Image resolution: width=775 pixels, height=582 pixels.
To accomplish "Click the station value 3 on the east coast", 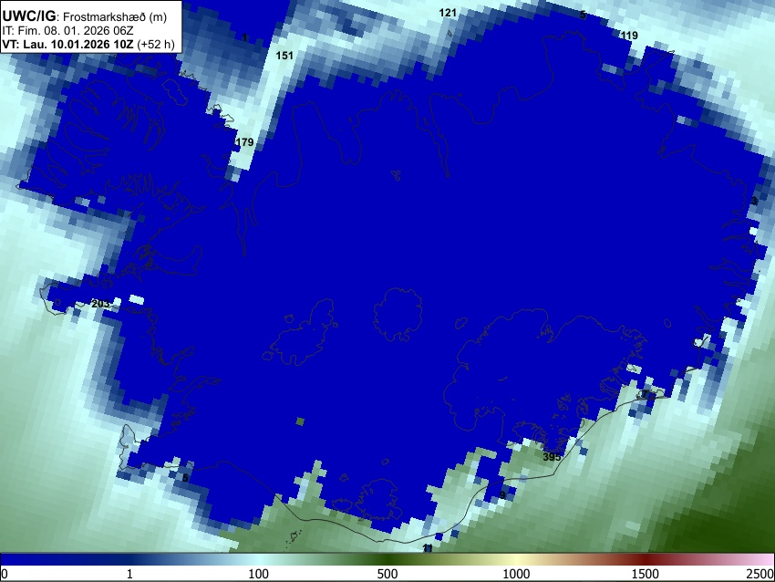I will point(754,201).
